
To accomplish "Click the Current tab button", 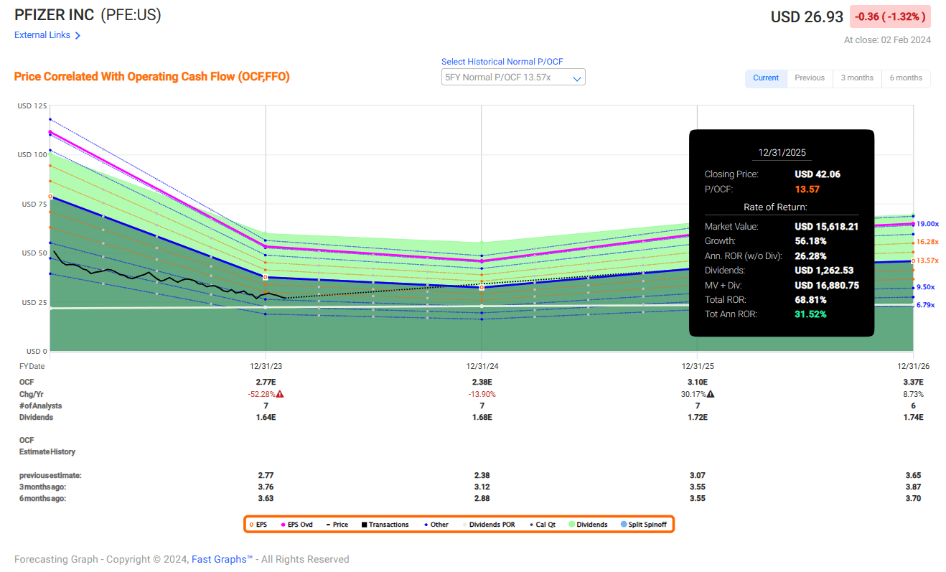I will click(x=766, y=78).
